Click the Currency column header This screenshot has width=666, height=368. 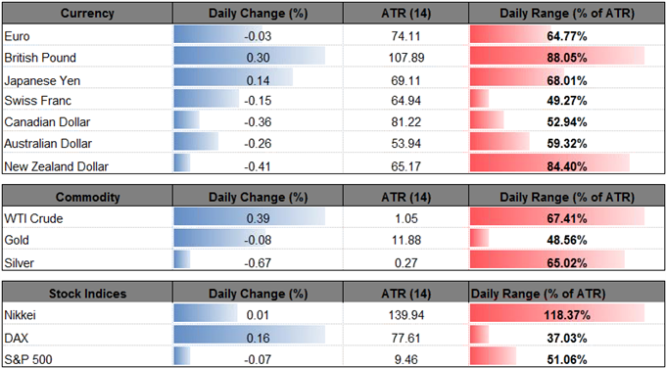[x=87, y=14]
